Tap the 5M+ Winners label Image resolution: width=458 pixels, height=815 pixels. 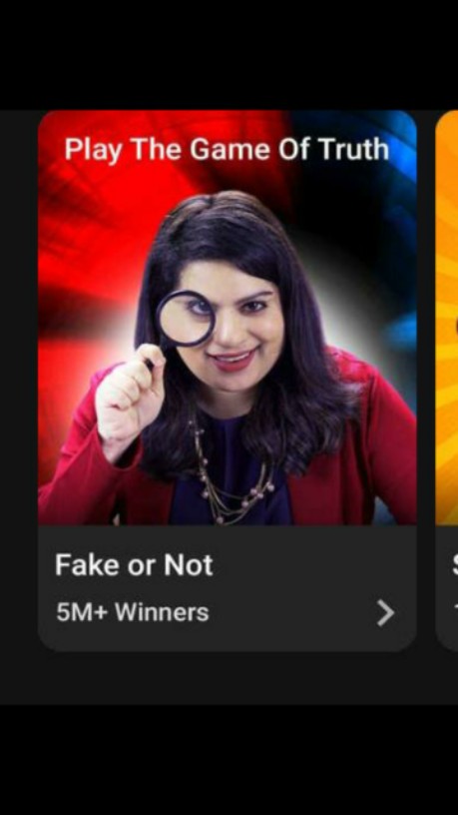133,612
